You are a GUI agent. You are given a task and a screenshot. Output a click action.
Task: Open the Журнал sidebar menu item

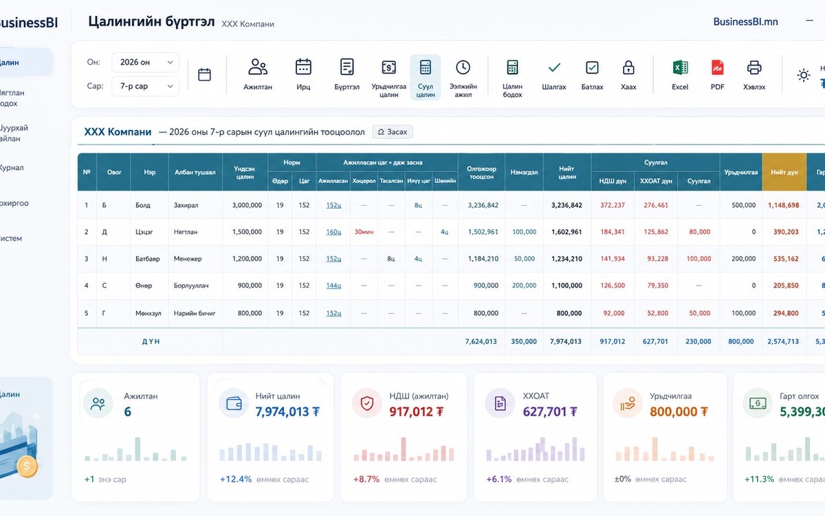pyautogui.click(x=12, y=168)
